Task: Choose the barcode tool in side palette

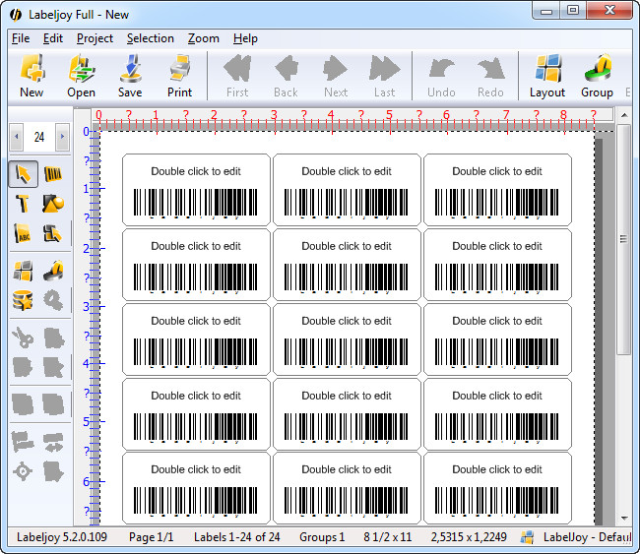Action: [53, 174]
